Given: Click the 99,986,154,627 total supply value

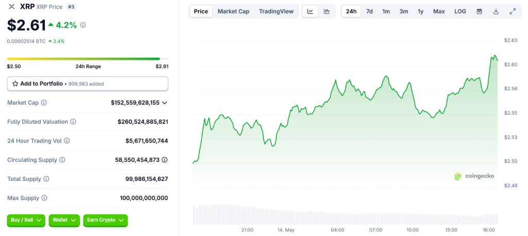Looking at the screenshot, I should pyautogui.click(x=147, y=179).
